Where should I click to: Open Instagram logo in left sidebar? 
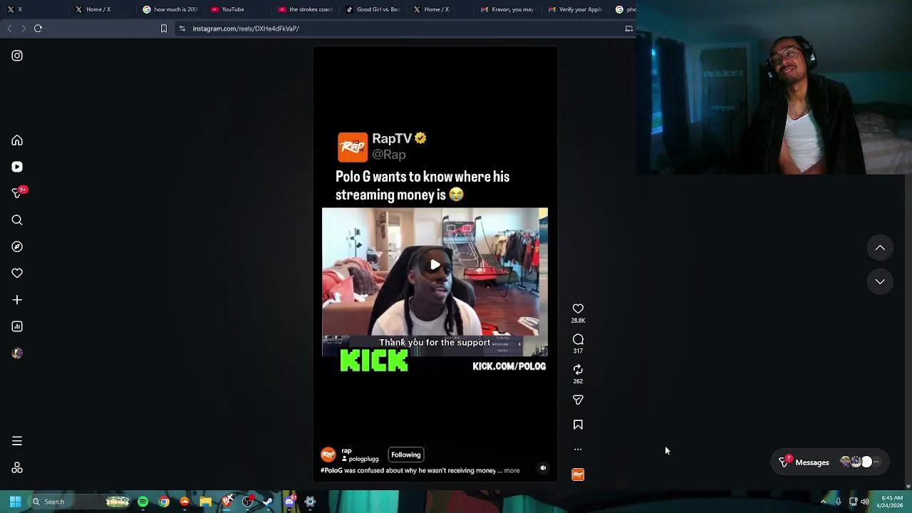17,56
